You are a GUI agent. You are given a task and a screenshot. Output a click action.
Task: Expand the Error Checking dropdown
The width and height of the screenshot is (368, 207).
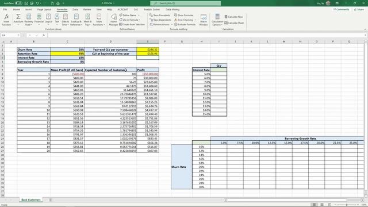point(195,20)
